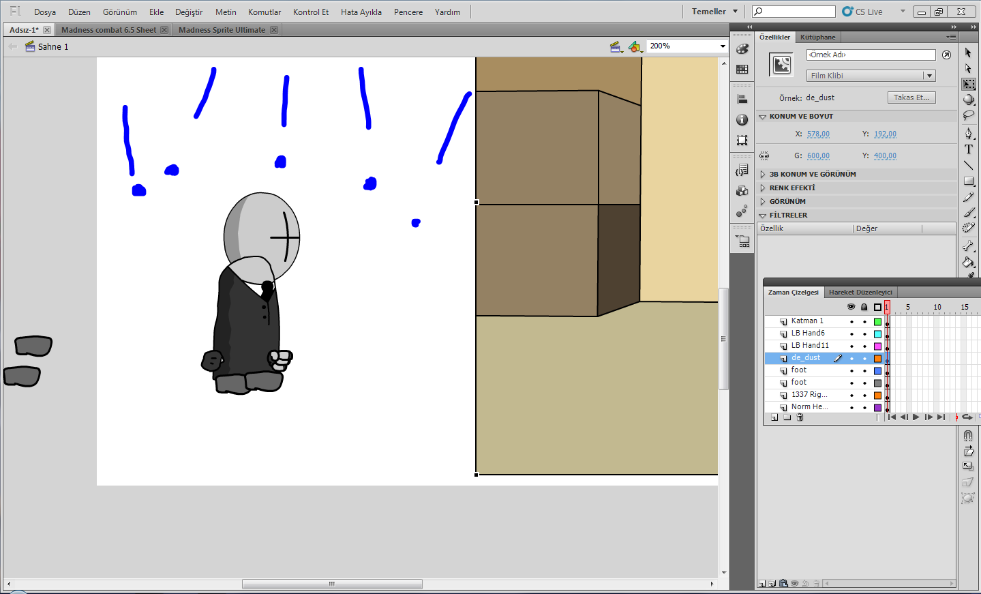Toggle visibility of LB Hand6 layer
This screenshot has height=594, width=981.
(x=851, y=333)
